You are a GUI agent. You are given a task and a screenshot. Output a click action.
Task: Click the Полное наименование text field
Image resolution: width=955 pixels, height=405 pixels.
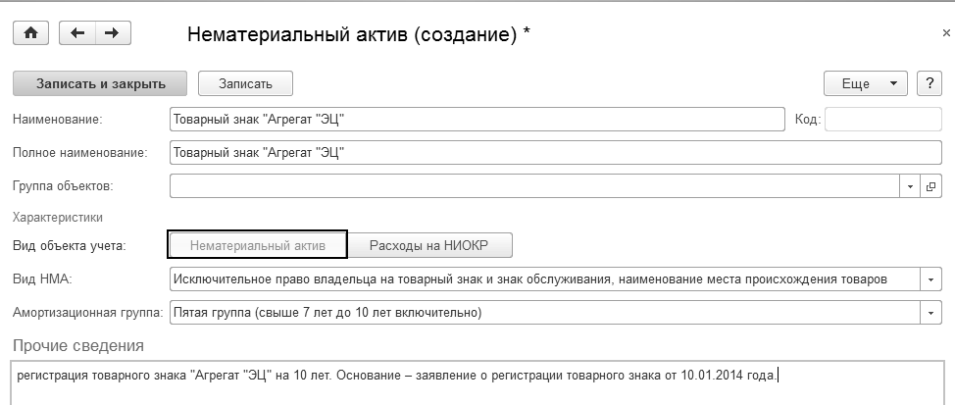pyautogui.click(x=555, y=152)
